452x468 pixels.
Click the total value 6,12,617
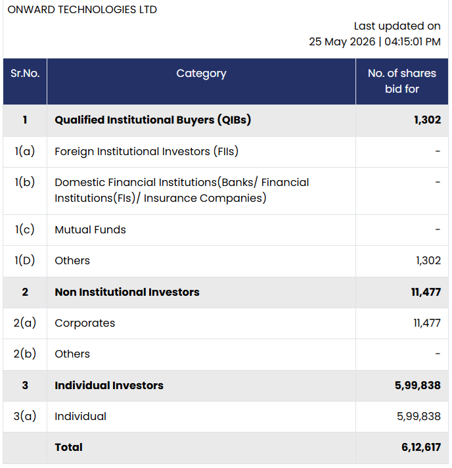421,447
